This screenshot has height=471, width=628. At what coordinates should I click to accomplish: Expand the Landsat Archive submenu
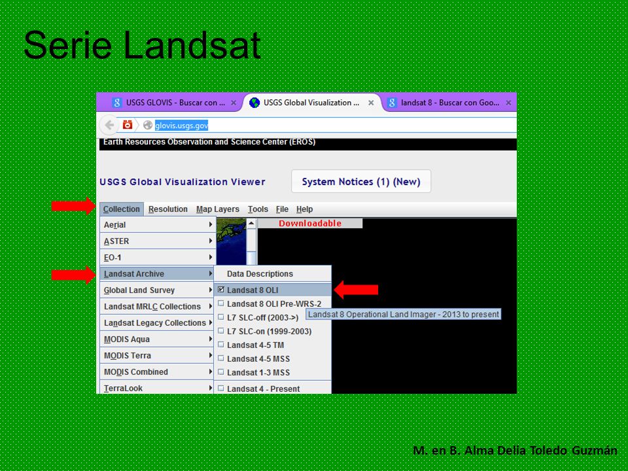pos(157,274)
